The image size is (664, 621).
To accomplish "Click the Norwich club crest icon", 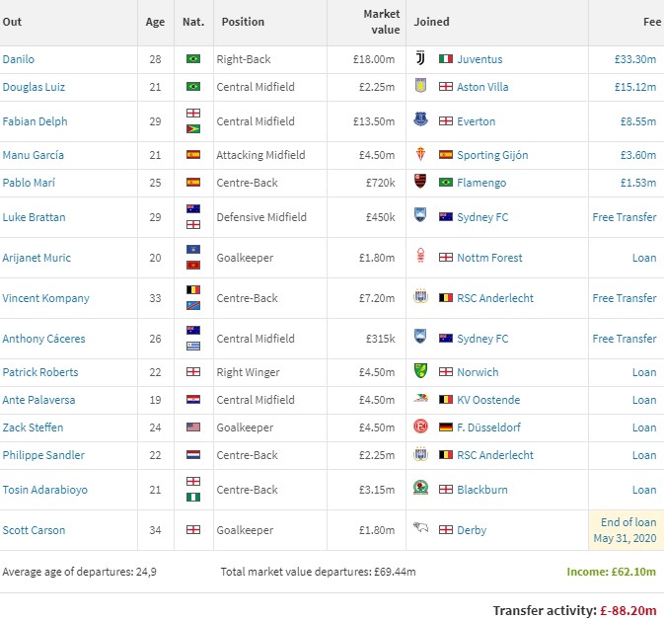I will point(422,372).
